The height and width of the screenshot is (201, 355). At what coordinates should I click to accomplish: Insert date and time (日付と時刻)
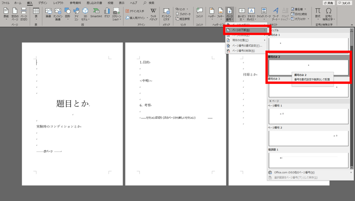point(299,14)
